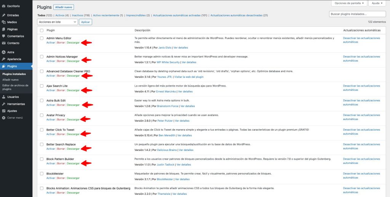Viewport: 390px width, 197px height.
Task: Delete the Better Search Replace plugin
Action: point(61,149)
